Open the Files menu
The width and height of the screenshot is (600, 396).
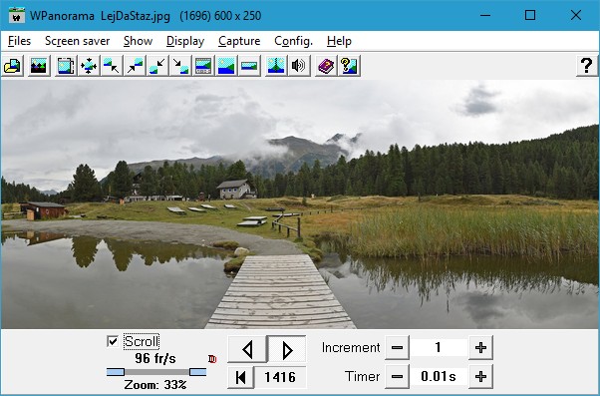click(x=19, y=41)
